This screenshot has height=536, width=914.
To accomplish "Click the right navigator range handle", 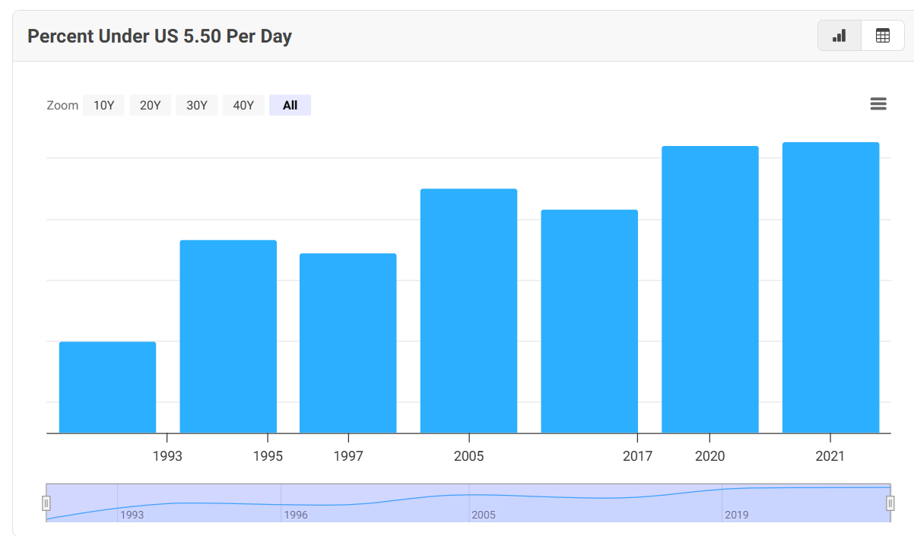I will click(x=890, y=503).
